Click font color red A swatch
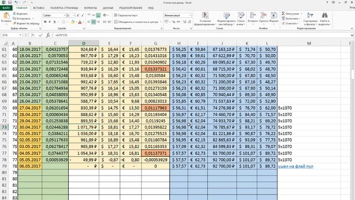 click(x=80, y=22)
